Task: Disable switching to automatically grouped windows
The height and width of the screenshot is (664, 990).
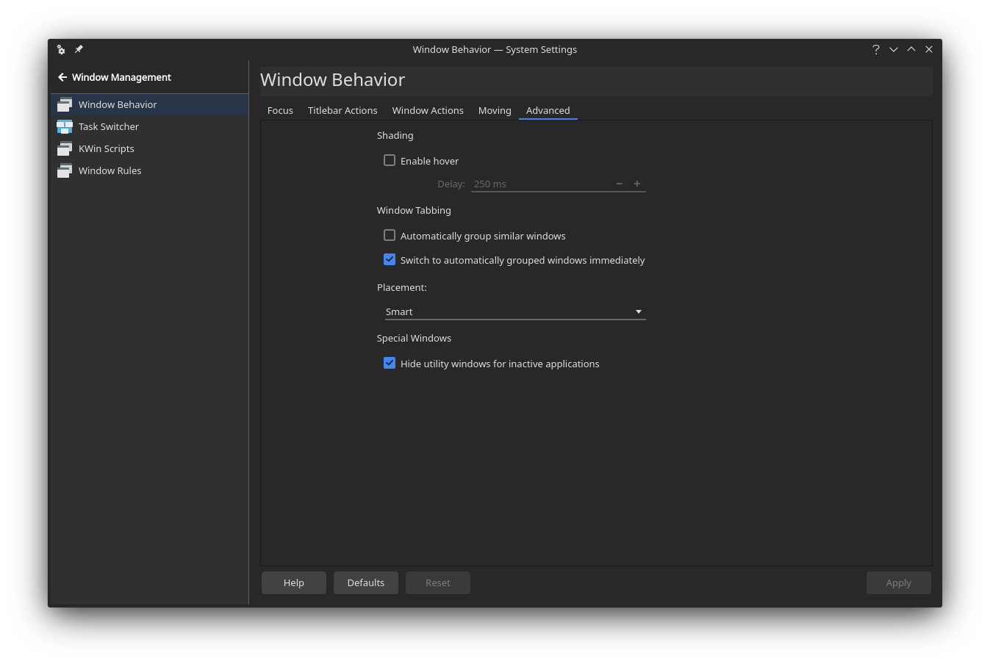Action: click(390, 259)
